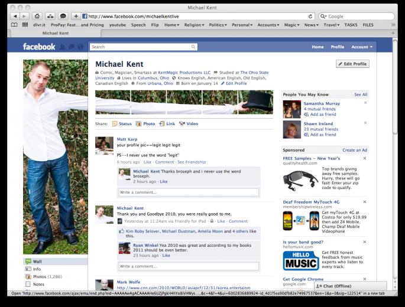Open Michael Kent's large profile picture
This screenshot has width=405, height=307.
coord(55,157)
